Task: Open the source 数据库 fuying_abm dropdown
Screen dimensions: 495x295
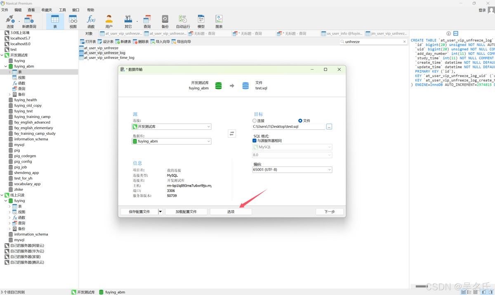Action: (172, 141)
